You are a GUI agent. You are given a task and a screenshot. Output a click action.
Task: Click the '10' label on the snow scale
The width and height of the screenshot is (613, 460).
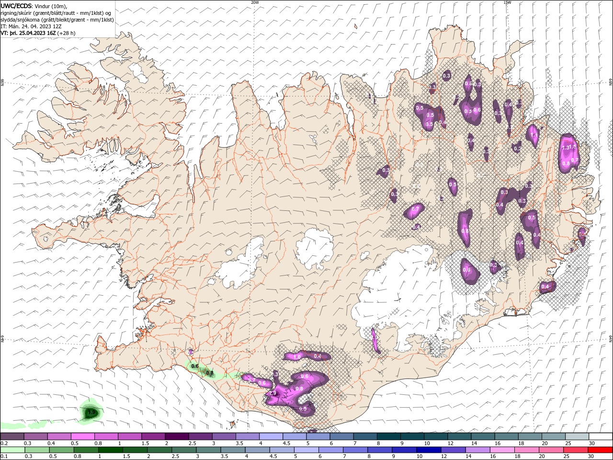pos(427,443)
